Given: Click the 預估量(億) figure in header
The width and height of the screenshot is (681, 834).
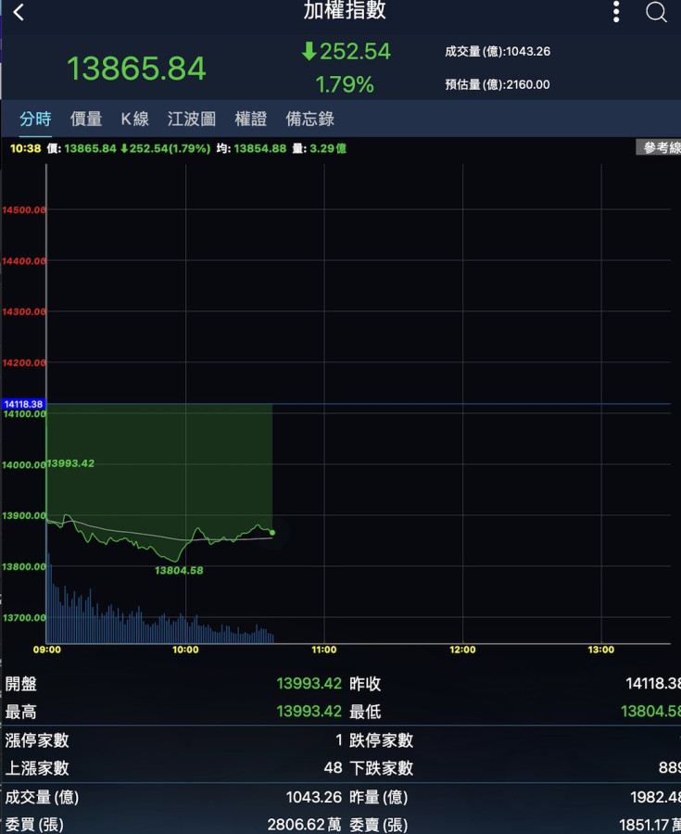Looking at the screenshot, I should [498, 84].
